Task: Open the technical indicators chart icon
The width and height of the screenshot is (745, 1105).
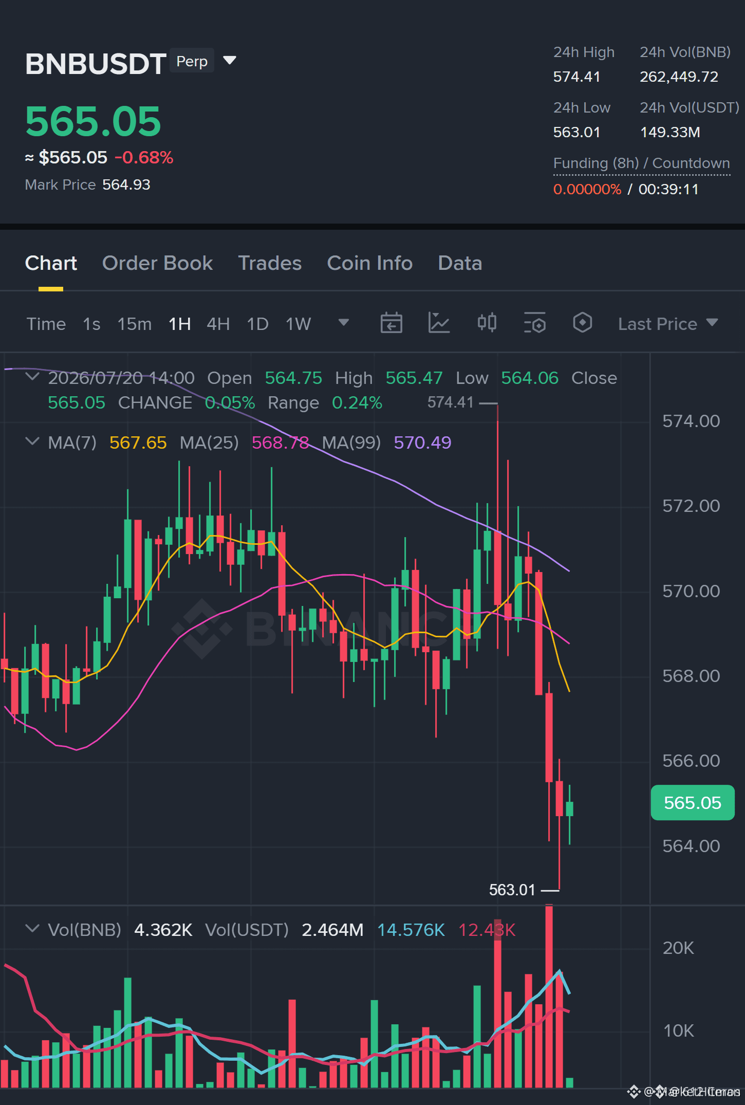Action: pos(439,323)
